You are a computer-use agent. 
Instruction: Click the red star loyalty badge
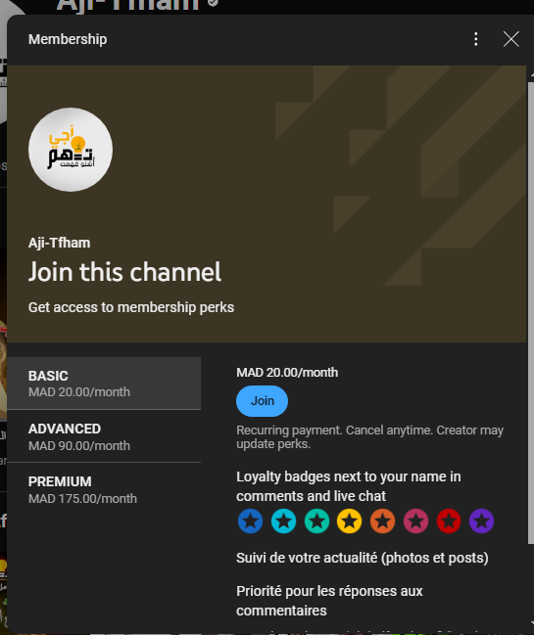449,521
